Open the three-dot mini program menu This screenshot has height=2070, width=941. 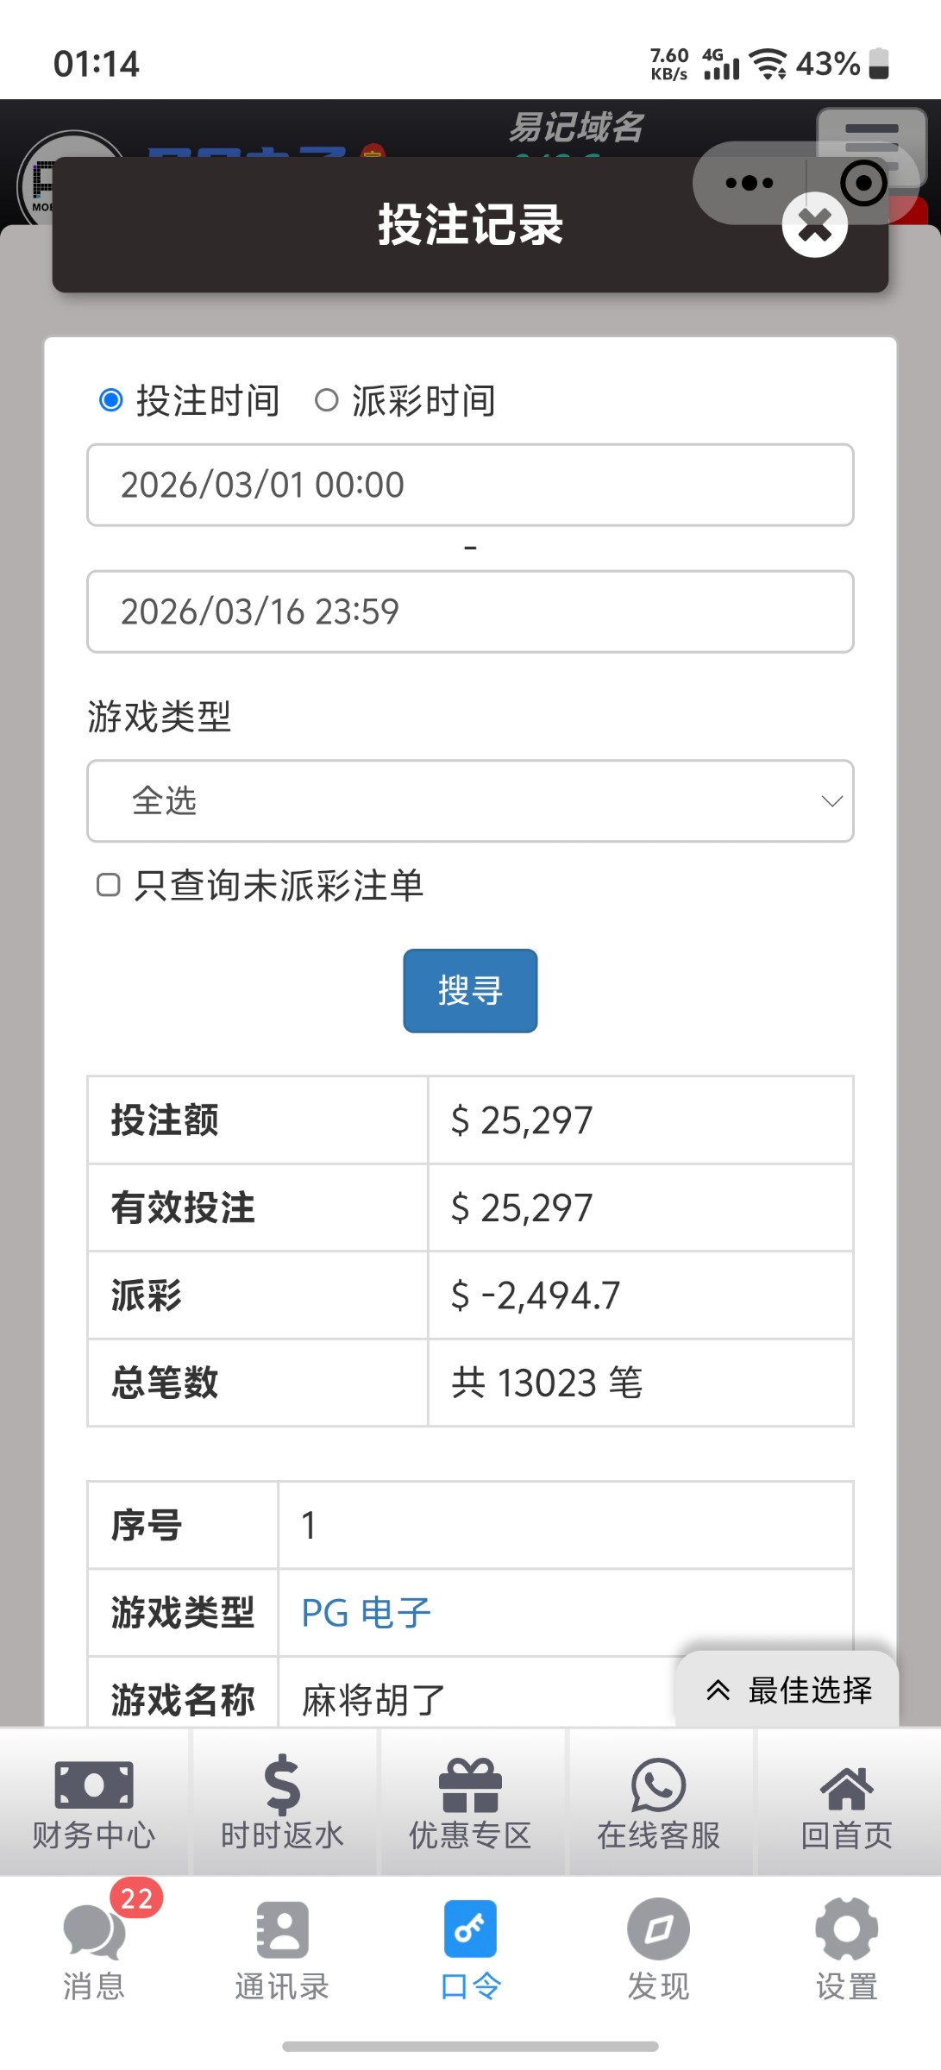[749, 183]
